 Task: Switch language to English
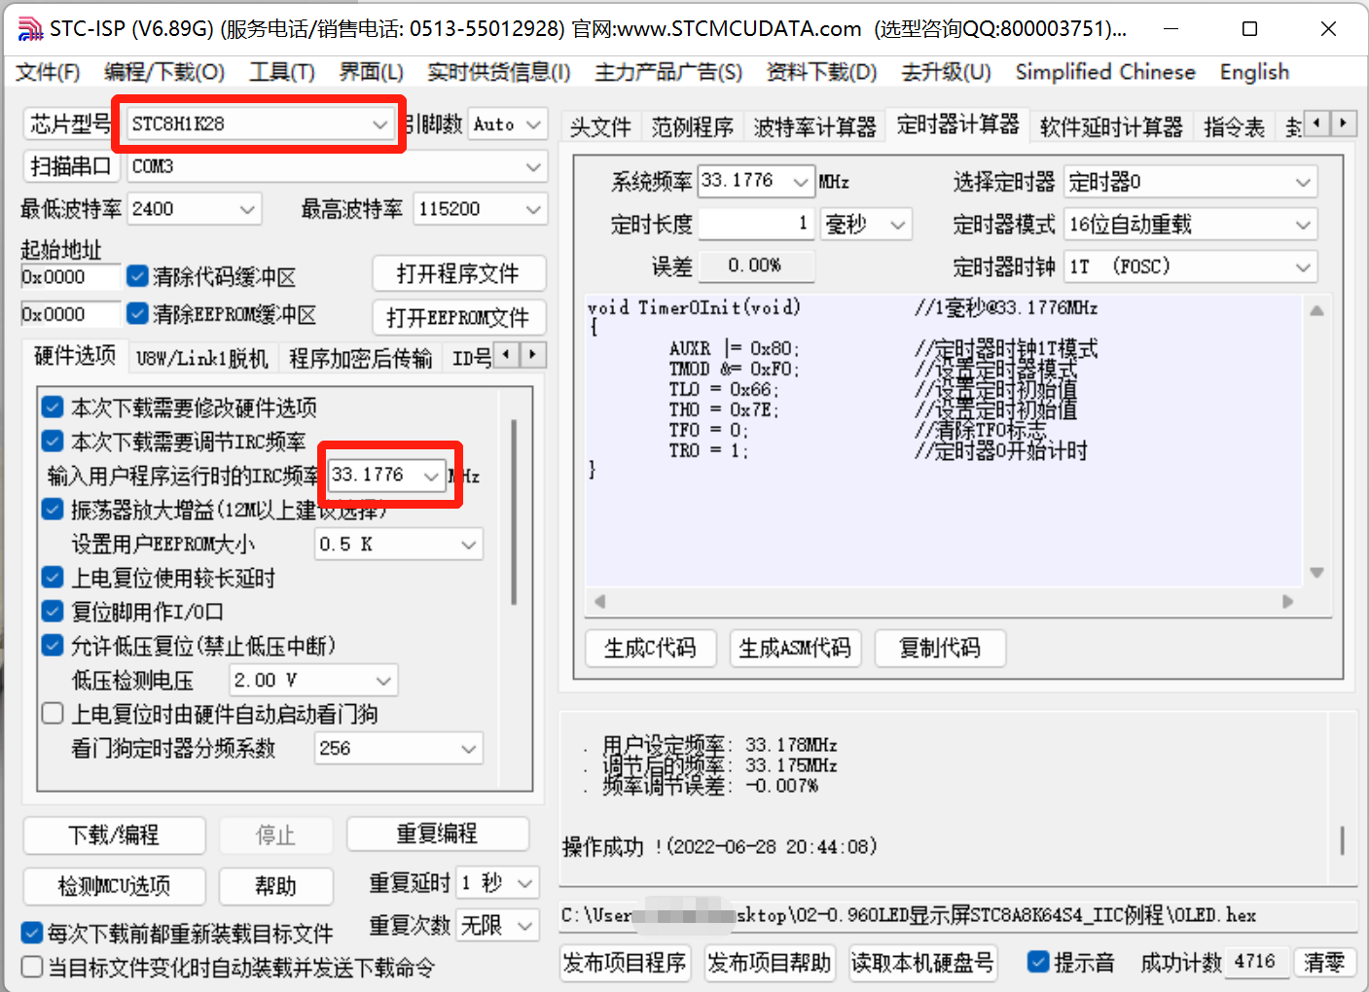[1254, 72]
